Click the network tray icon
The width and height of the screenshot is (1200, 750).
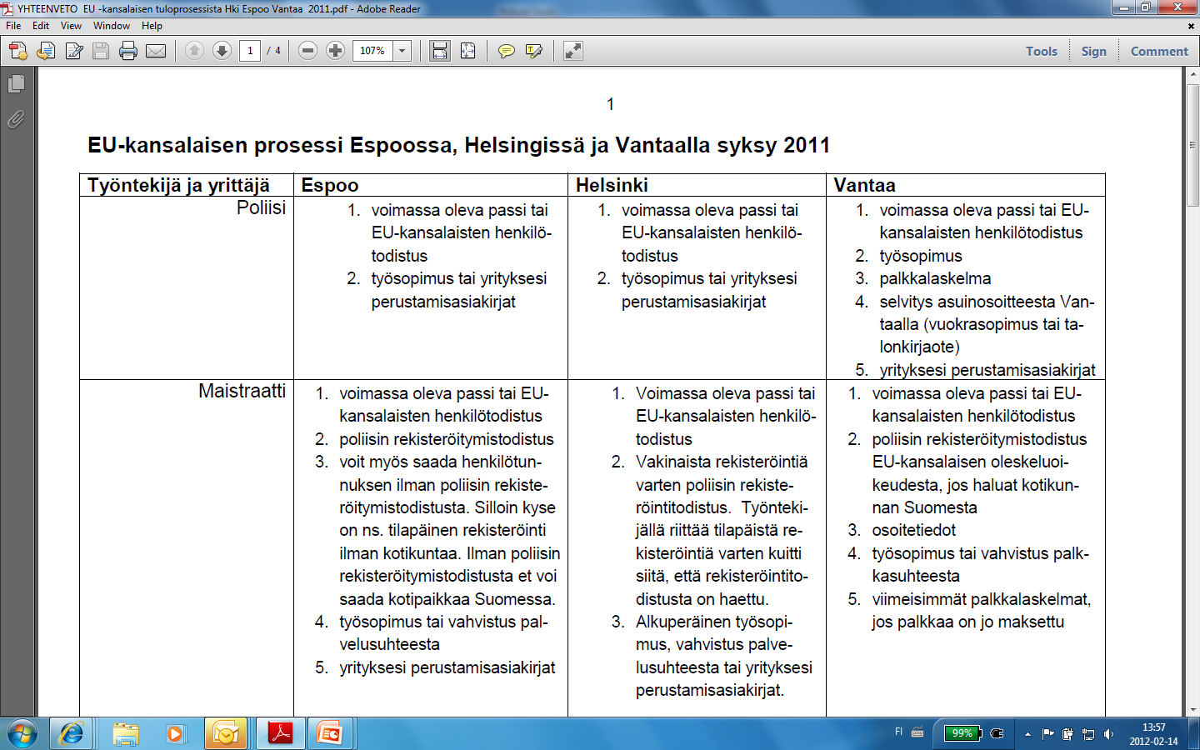pyautogui.click(x=1087, y=734)
